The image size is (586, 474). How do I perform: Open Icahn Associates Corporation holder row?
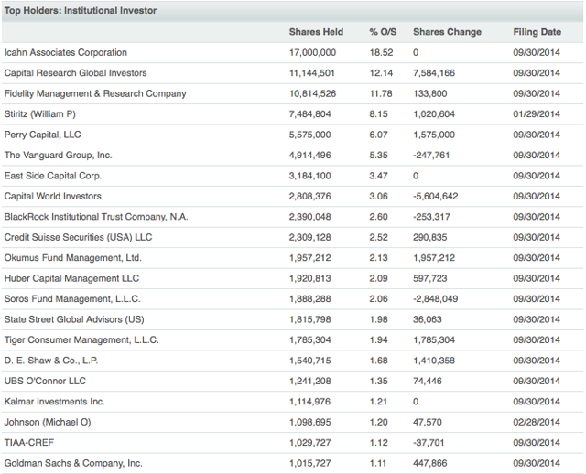292,52
